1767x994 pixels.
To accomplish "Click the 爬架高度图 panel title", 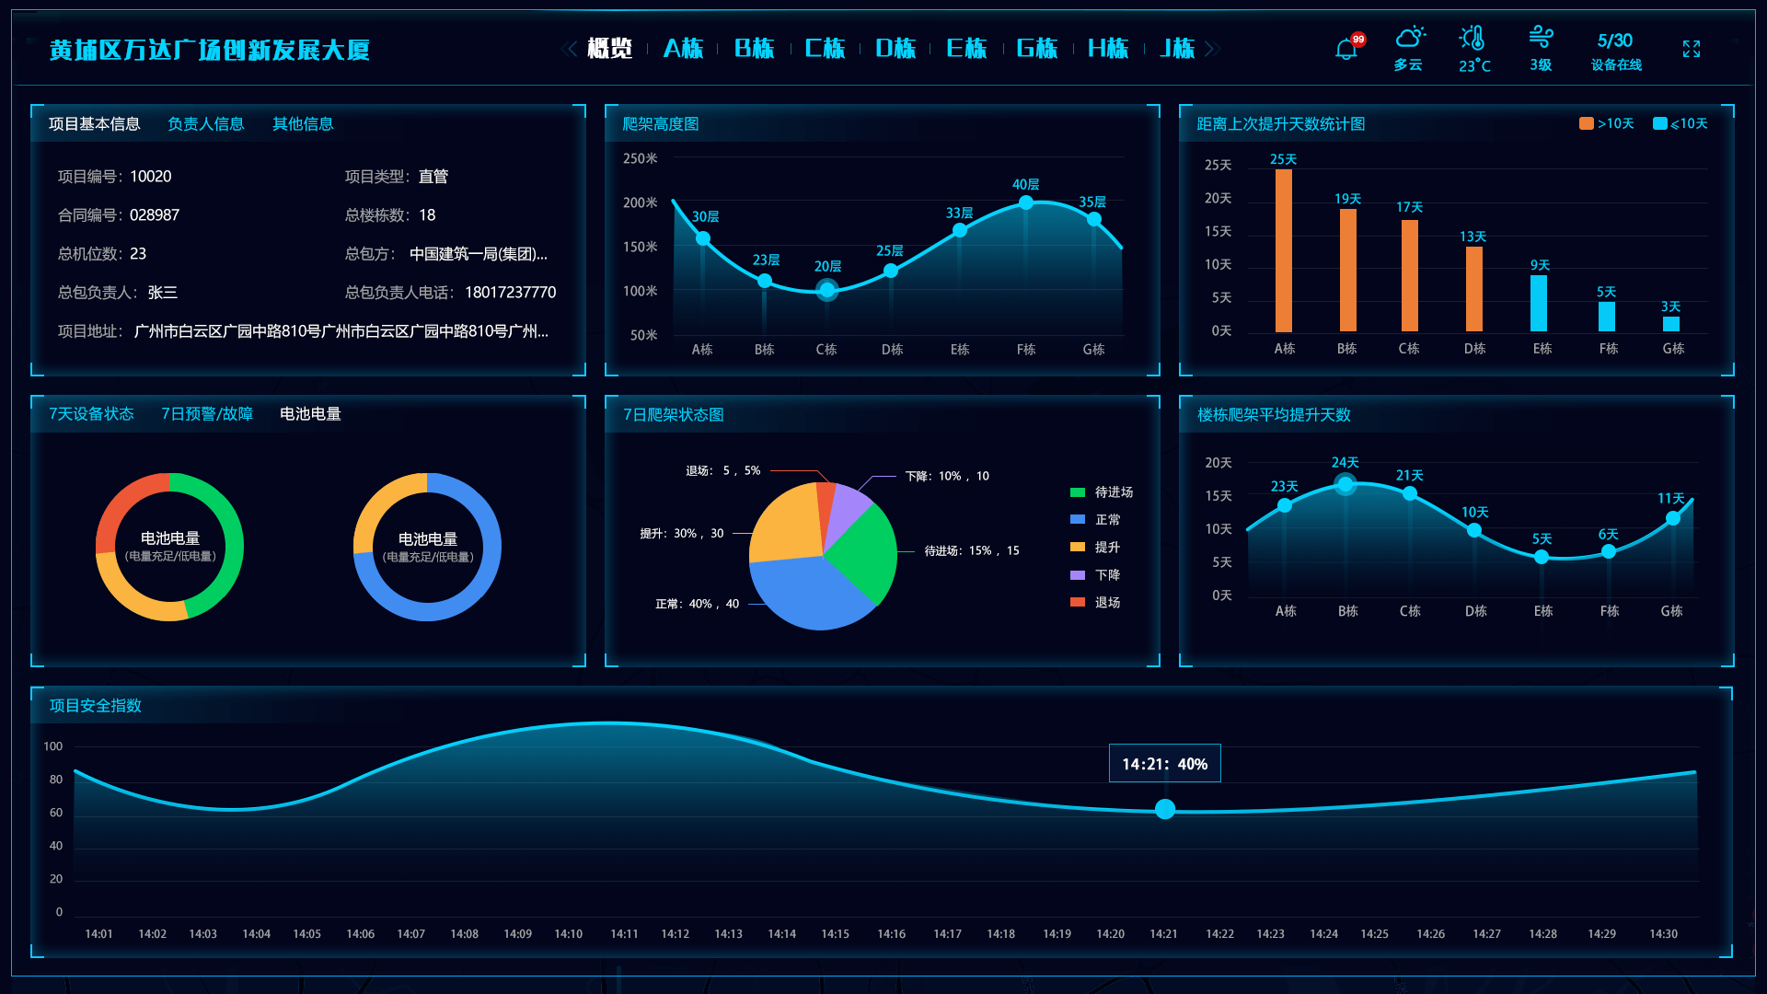I will tap(661, 124).
